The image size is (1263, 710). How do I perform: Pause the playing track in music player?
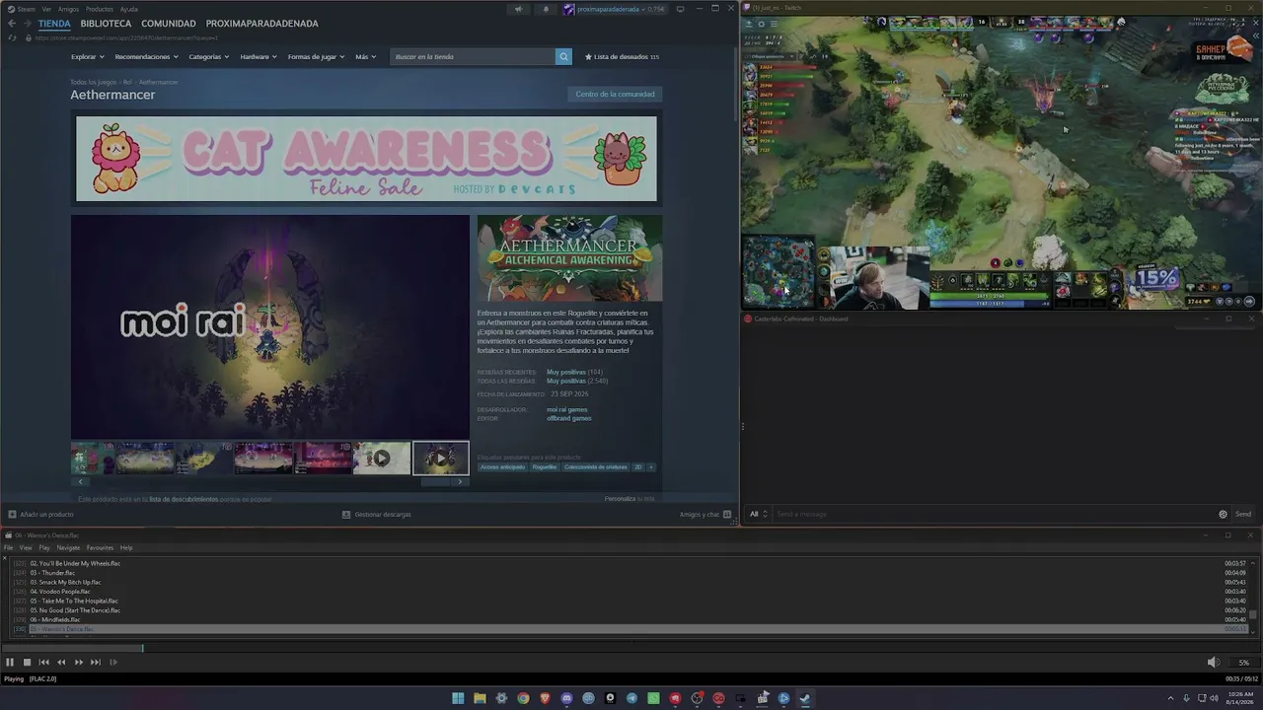coord(10,663)
